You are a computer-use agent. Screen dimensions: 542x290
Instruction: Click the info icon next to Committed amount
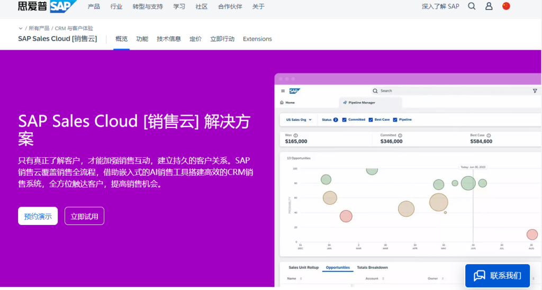(400, 135)
